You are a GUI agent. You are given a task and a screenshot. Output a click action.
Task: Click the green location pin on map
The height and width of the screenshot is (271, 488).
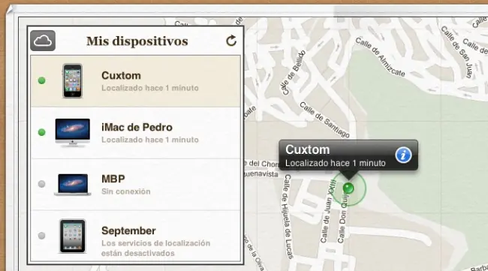348,188
